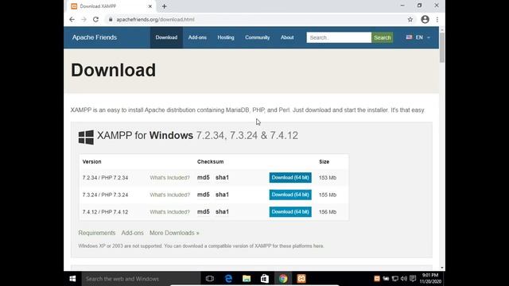The image size is (509, 286).
Task: Click sha1 checksum for 7.4.12
Action: click(x=223, y=212)
